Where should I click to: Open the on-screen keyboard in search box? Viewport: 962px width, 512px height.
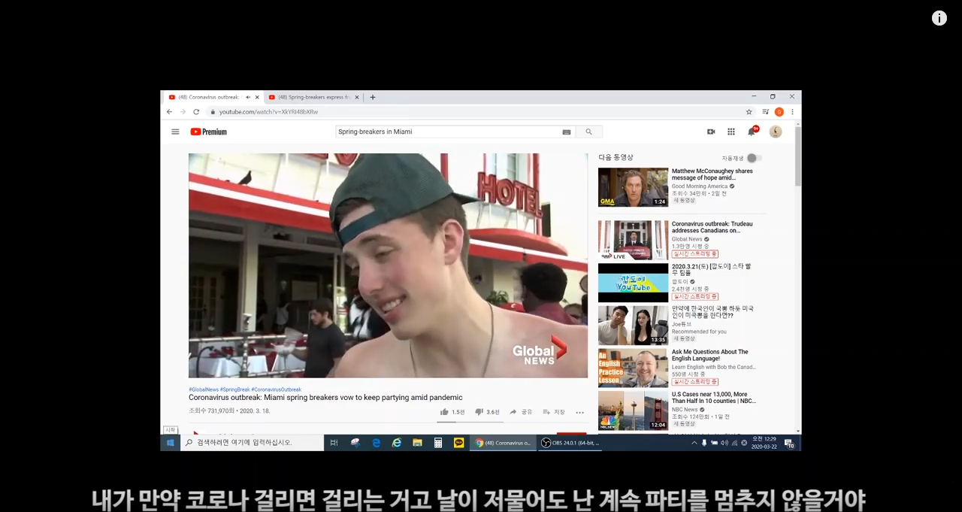tap(566, 132)
